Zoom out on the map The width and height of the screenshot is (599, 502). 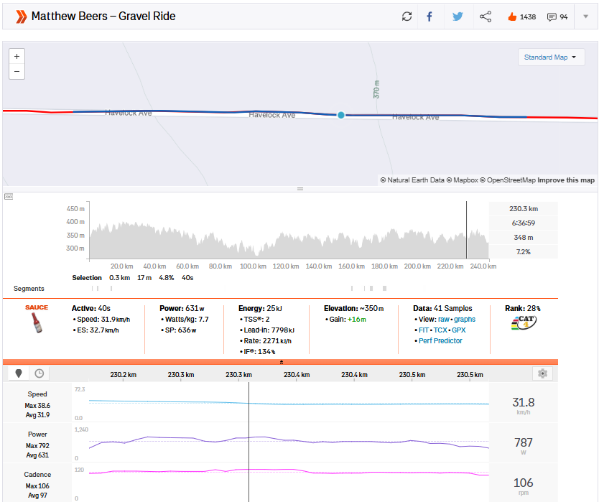point(17,71)
